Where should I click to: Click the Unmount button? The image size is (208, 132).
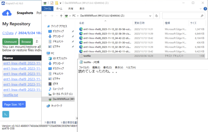(10, 42)
